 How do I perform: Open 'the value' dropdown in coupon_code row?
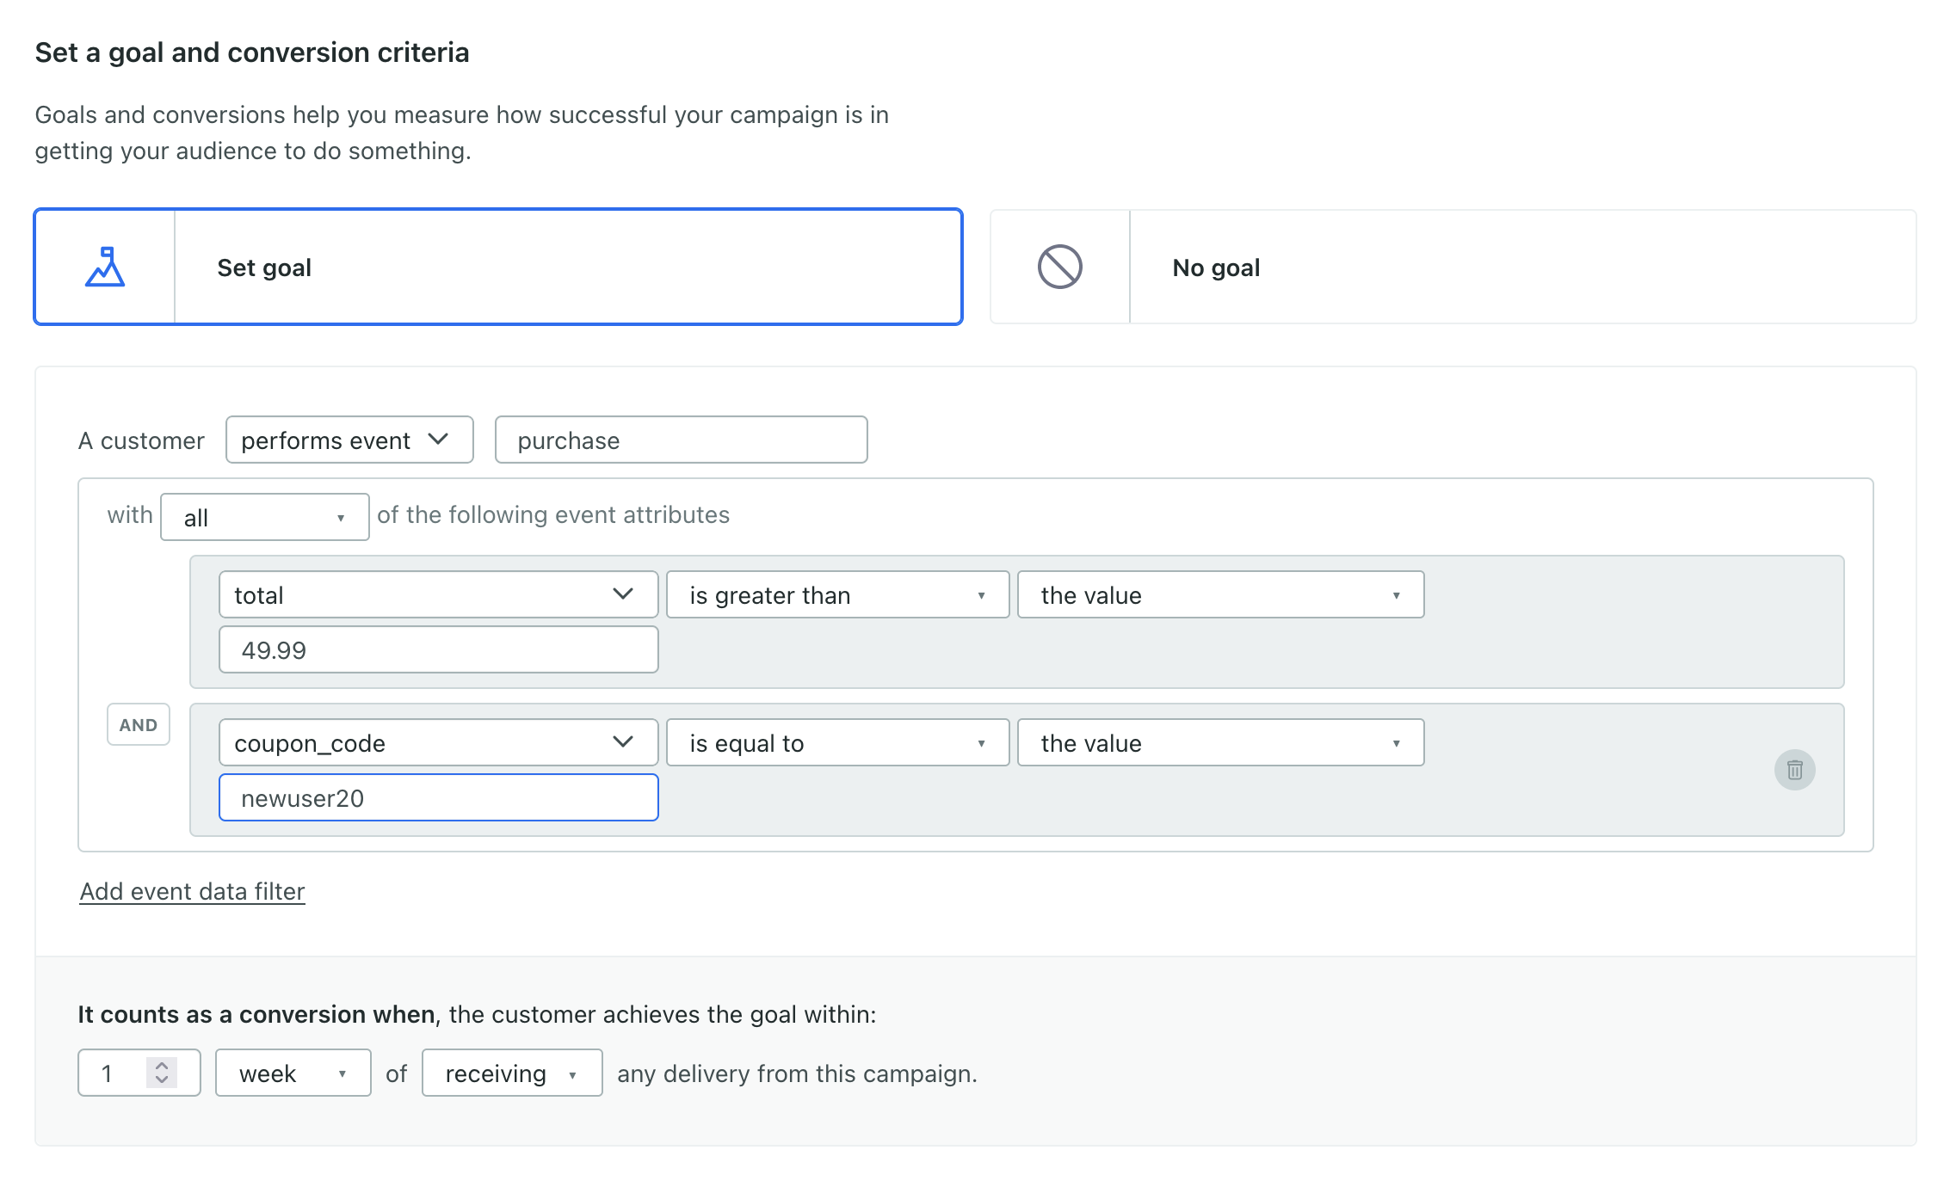[x=1219, y=743]
